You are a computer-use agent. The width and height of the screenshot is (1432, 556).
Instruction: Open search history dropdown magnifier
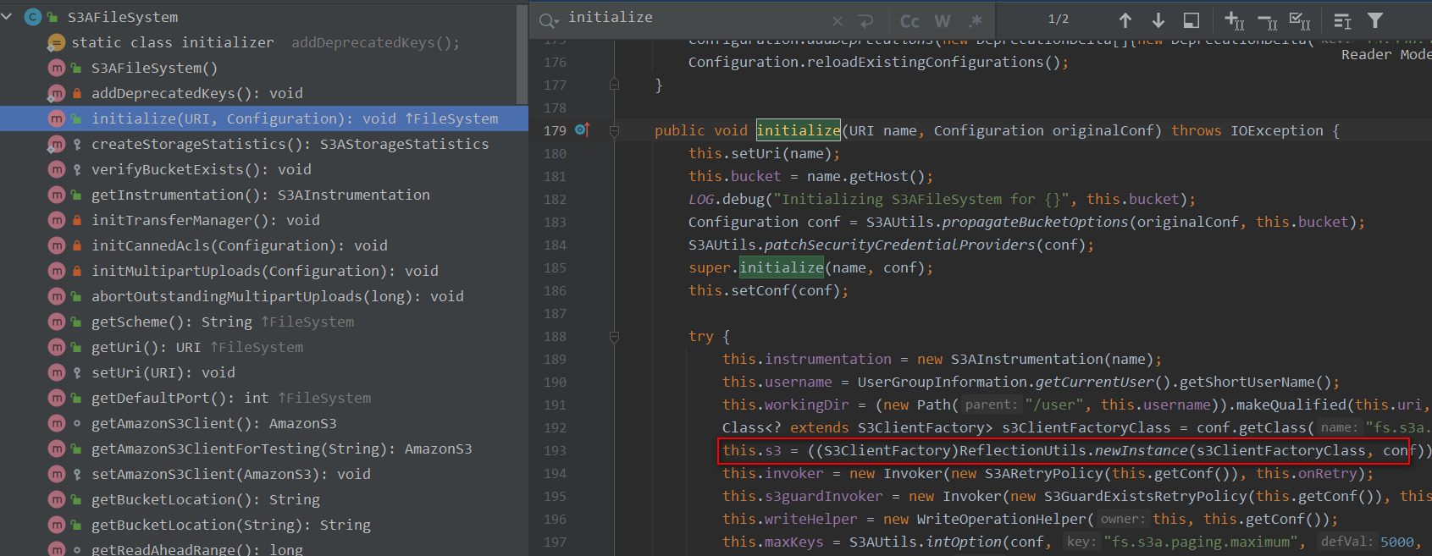coord(549,20)
